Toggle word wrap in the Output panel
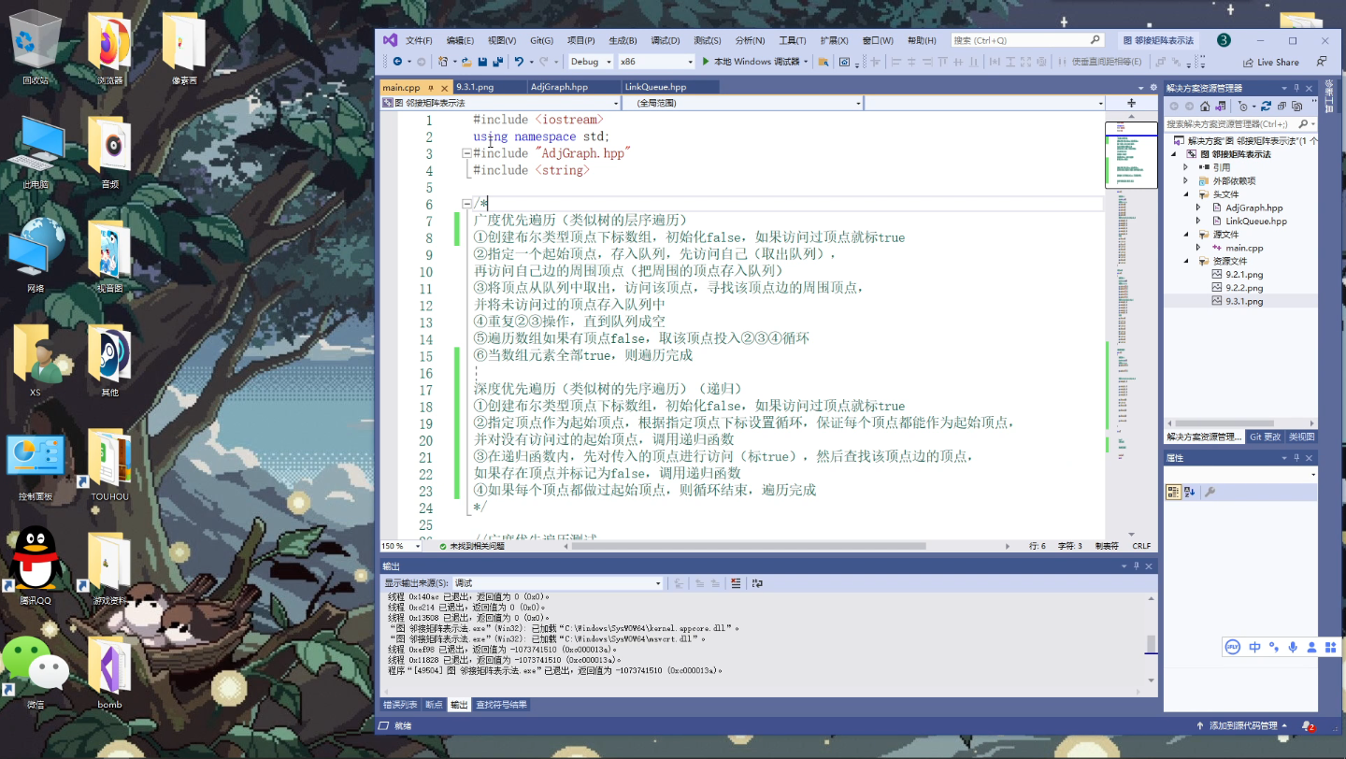The image size is (1346, 759). point(757,582)
